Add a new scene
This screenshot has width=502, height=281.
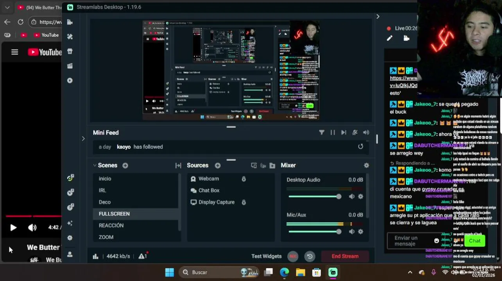(125, 165)
